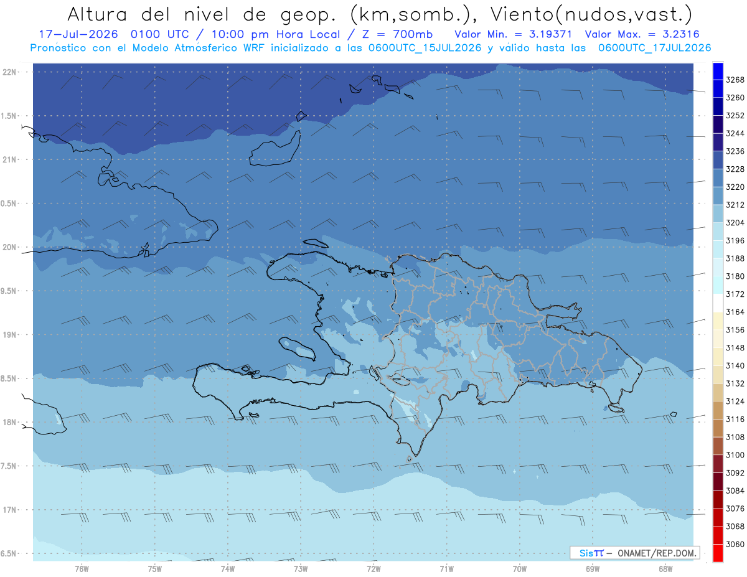Image resolution: width=747 pixels, height=577 pixels.
Task: Click 'Valor Min. = 3.19371' text
Action: point(514,34)
